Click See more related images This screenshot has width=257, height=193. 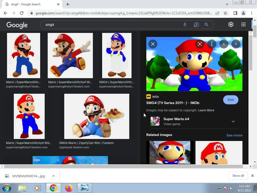234,135
